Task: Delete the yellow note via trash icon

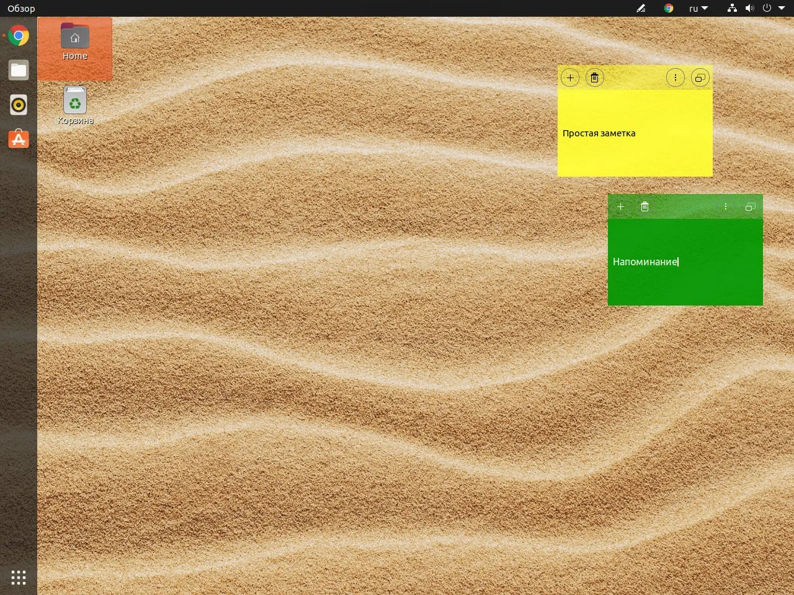Action: tap(594, 77)
